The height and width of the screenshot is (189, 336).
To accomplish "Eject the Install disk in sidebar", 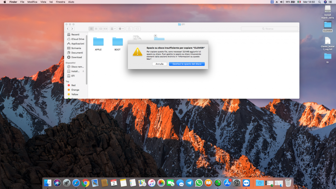I will pyautogui.click(x=83, y=71).
